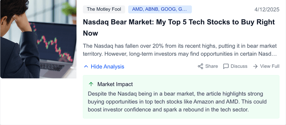
Task: Click the truncated article summary text
Action: tap(180, 50)
